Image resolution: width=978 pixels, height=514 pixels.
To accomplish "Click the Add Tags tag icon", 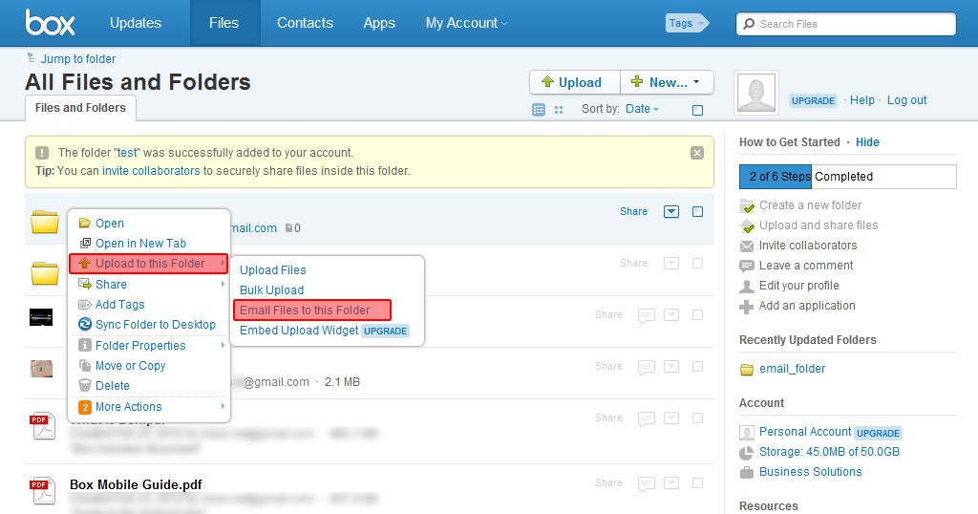I will click(x=85, y=305).
